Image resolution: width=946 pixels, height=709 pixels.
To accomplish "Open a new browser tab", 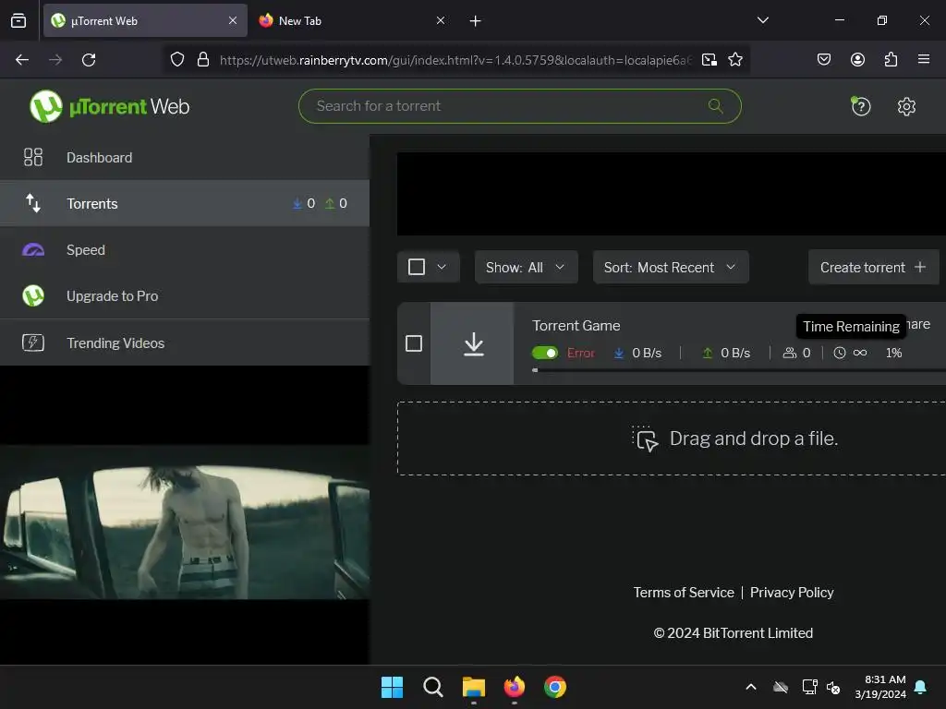I will (x=476, y=21).
